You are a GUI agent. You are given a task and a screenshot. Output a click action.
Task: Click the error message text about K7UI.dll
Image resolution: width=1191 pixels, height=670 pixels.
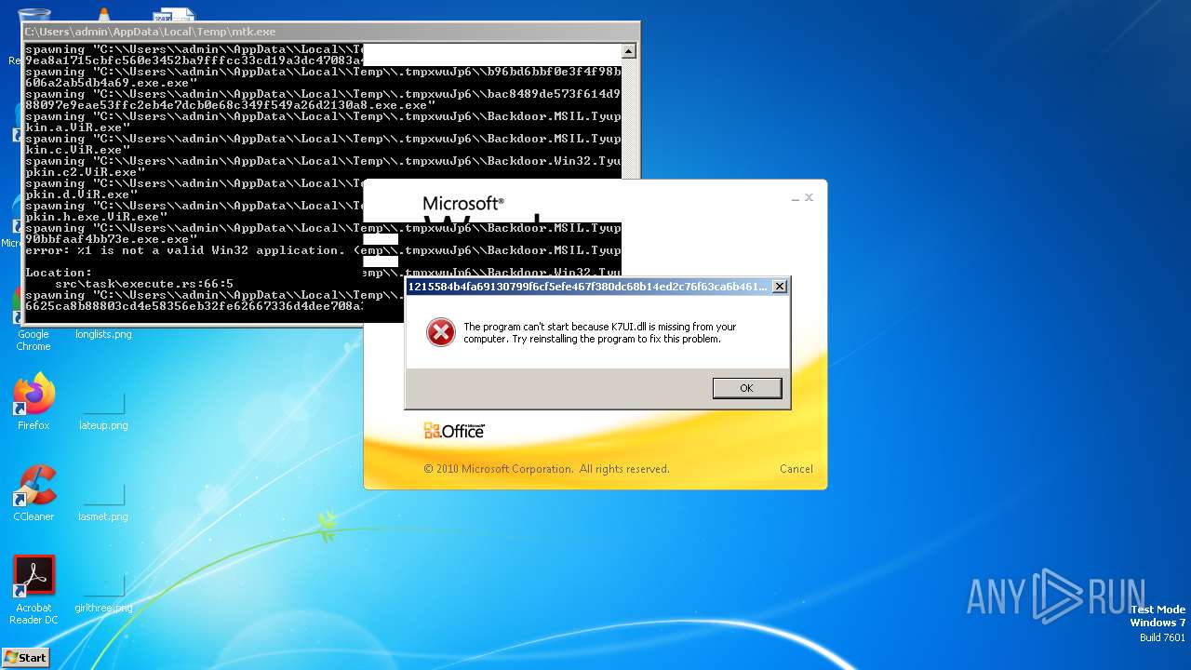tap(599, 333)
